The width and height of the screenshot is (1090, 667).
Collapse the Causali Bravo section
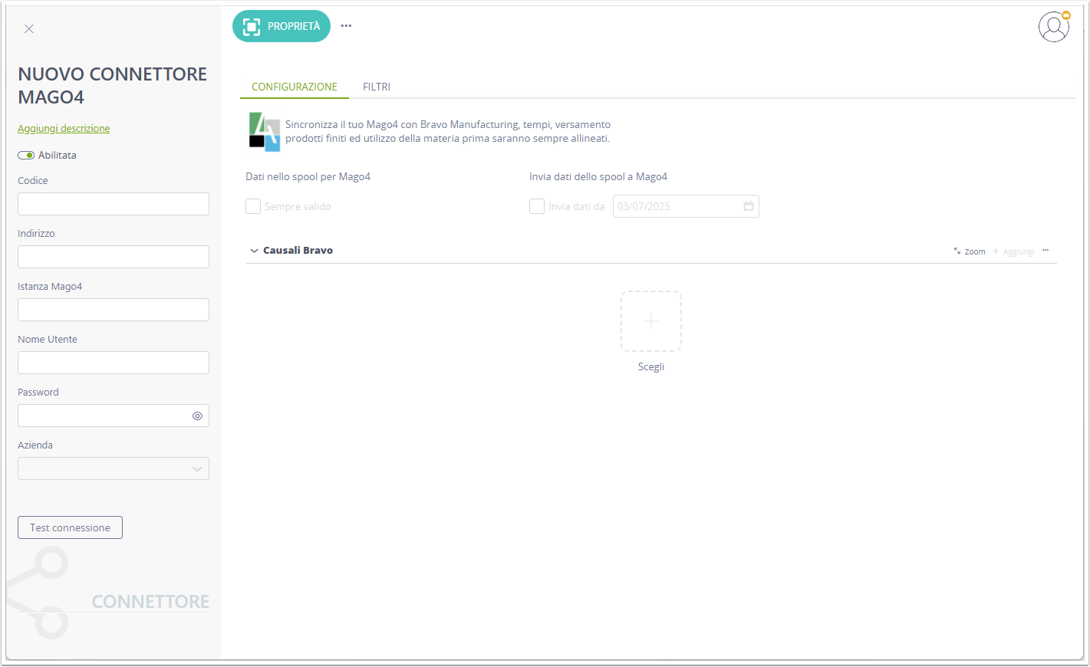click(x=254, y=251)
